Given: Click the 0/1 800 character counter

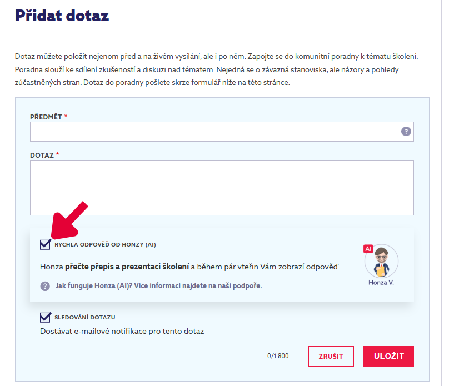Looking at the screenshot, I should click(278, 356).
